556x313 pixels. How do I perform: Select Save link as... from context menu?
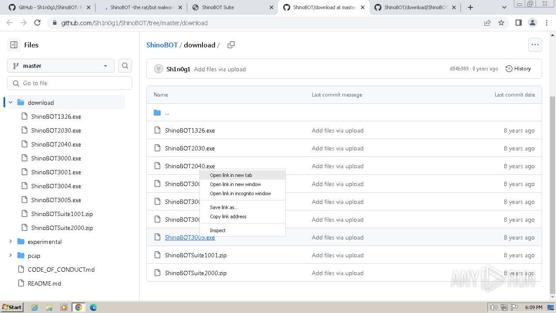click(242, 207)
